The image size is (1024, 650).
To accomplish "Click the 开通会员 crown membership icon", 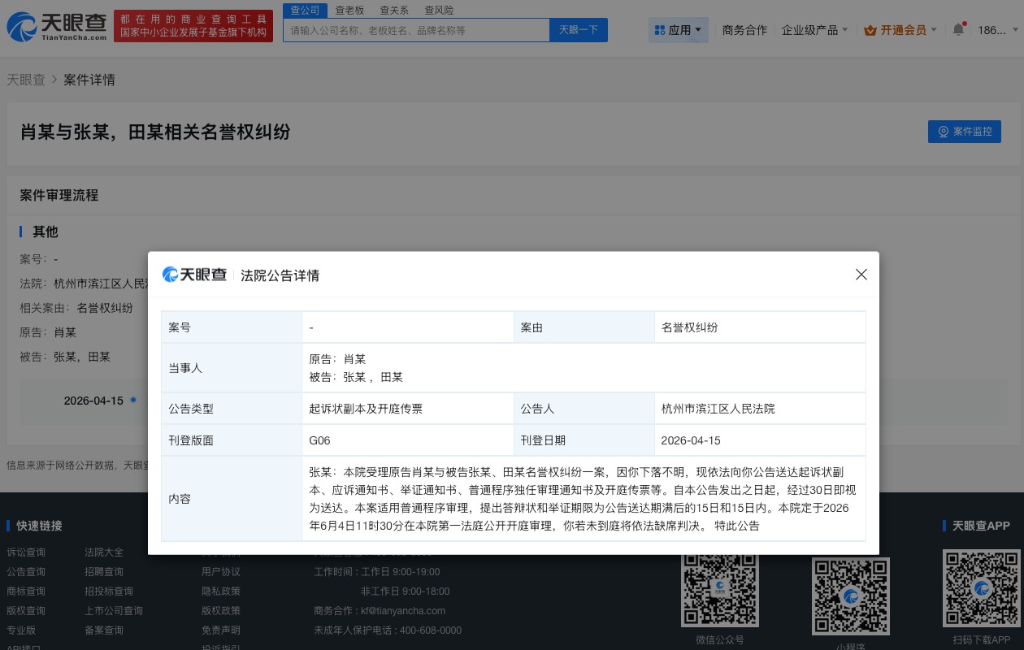I will [x=869, y=29].
